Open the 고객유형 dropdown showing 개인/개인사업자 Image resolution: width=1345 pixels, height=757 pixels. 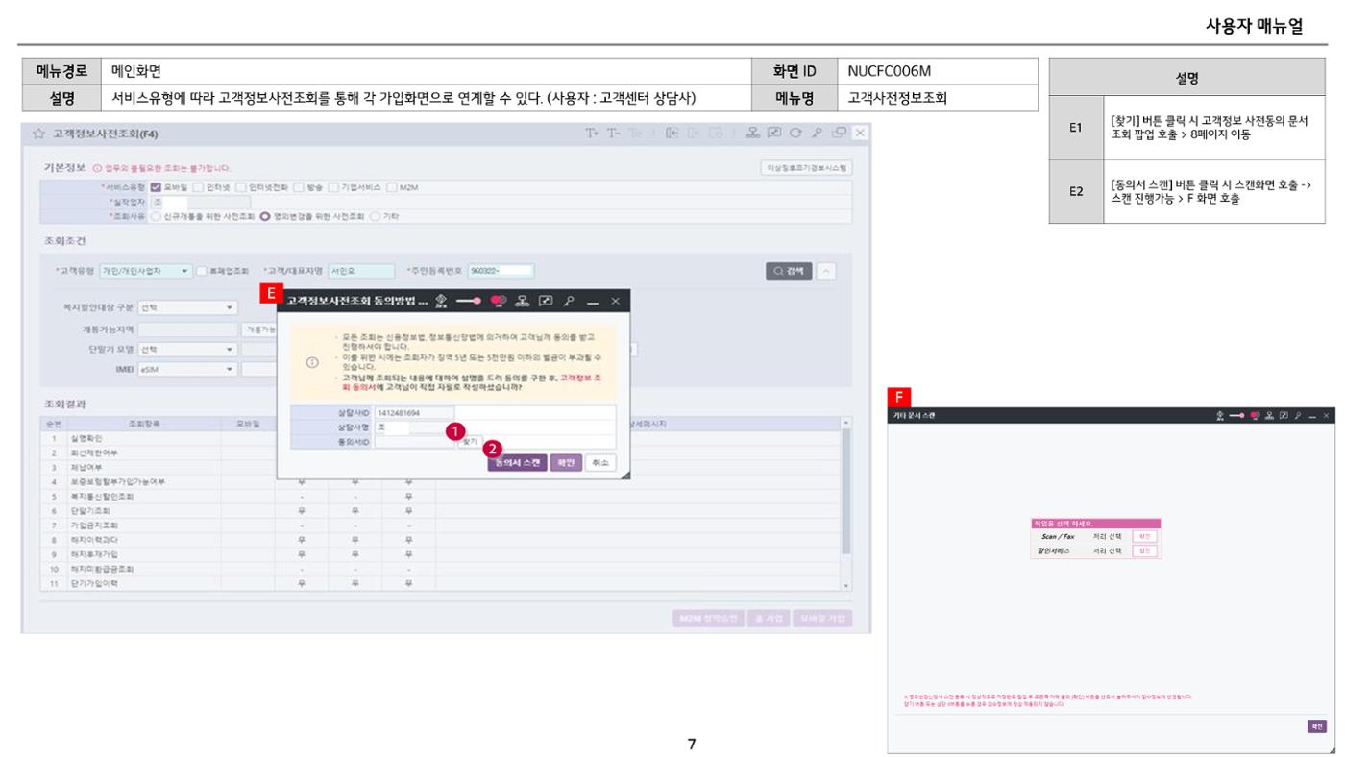(145, 271)
